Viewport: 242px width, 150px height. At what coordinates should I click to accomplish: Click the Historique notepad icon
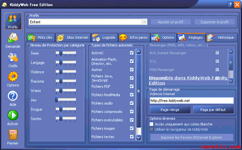(x=211, y=37)
